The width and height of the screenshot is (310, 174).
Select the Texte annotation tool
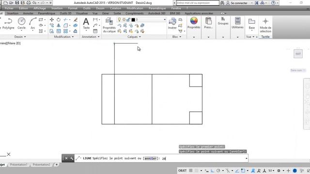pyautogui.click(x=86, y=24)
